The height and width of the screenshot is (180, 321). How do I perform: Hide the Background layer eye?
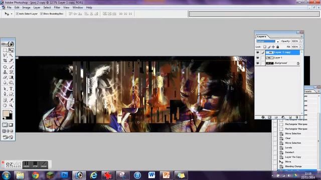[258, 63]
